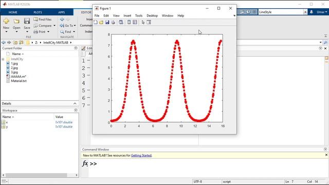The image size is (329, 185).
Task: Open the Figure Help menu
Action: click(x=180, y=16)
